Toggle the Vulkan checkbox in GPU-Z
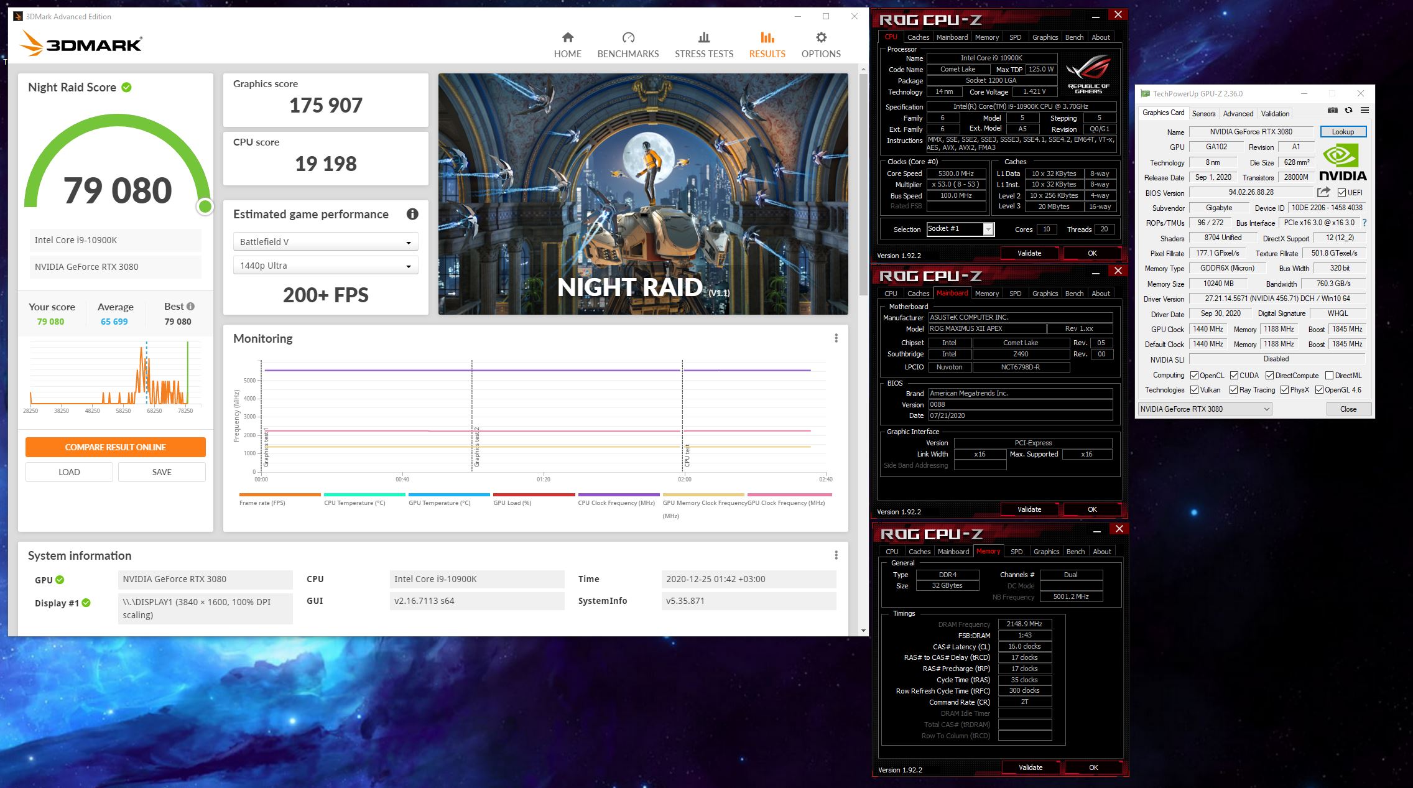This screenshot has height=788, width=1413. 1194,390
